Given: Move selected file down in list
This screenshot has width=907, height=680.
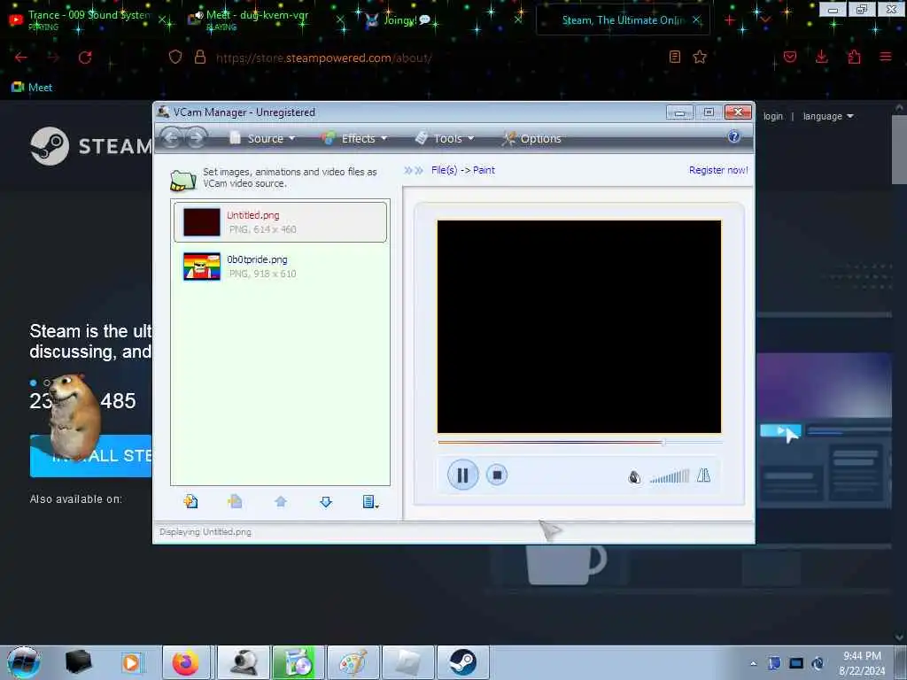Looking at the screenshot, I should pyautogui.click(x=326, y=501).
